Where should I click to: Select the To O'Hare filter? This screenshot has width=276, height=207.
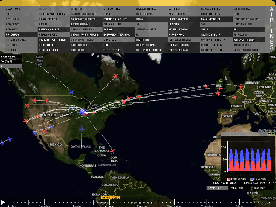tap(11, 61)
